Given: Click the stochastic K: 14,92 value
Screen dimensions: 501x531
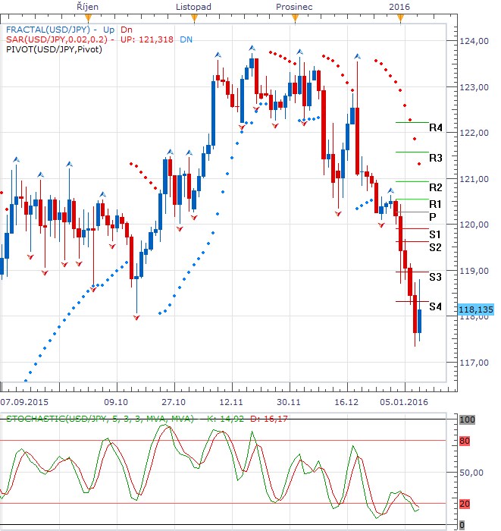Looking at the screenshot, I should 225,419.
